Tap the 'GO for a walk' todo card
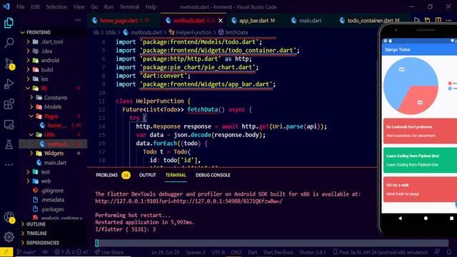 pyautogui.click(x=420, y=189)
